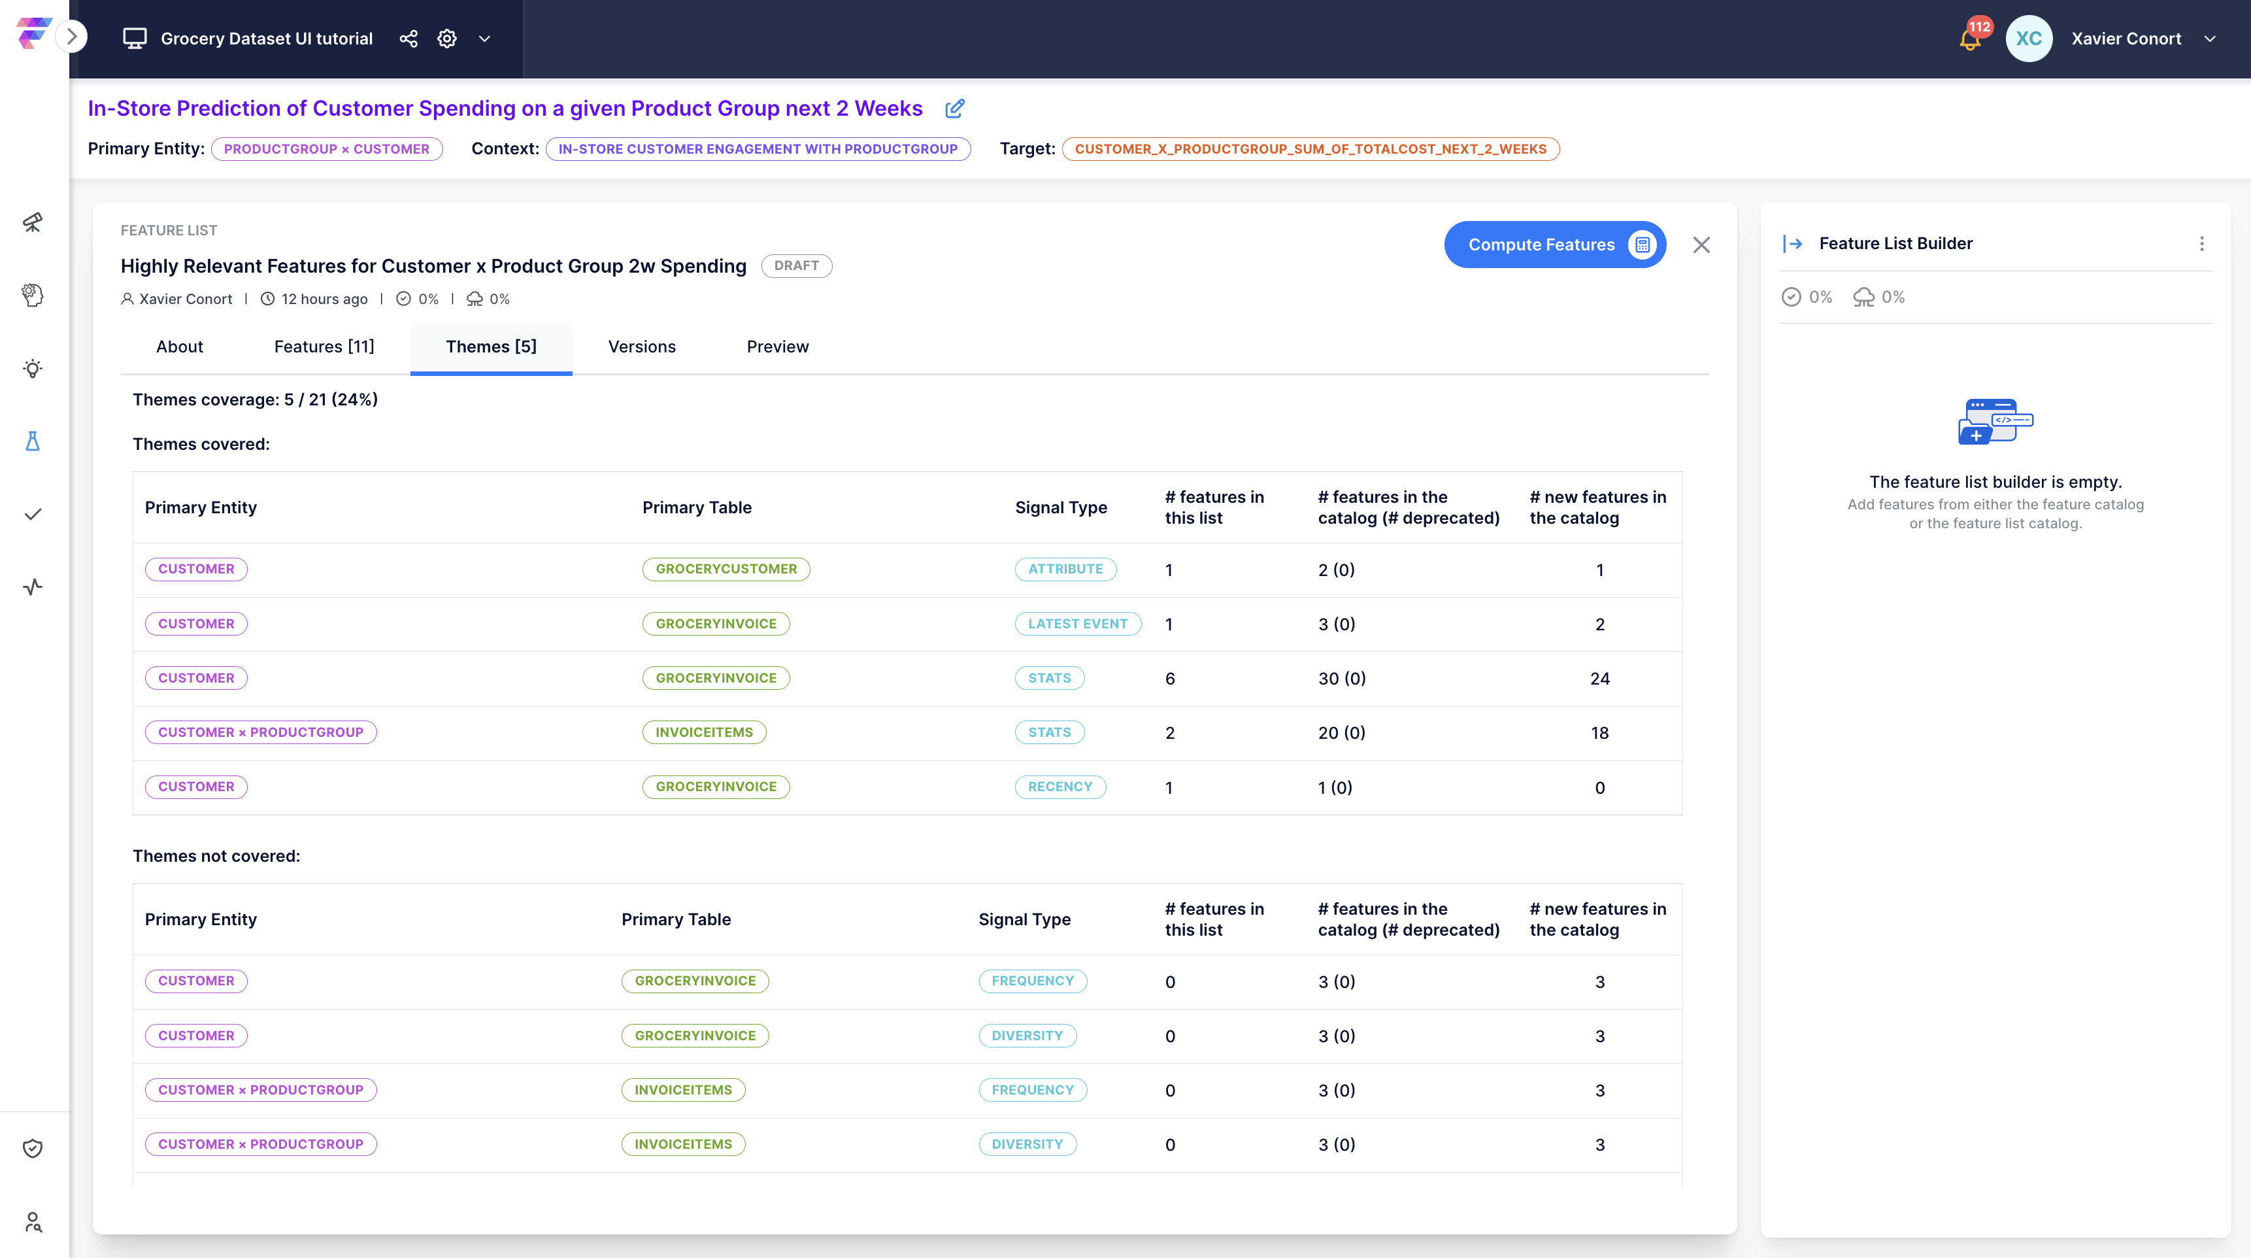Click the monitor catalog icon
Image resolution: width=2251 pixels, height=1258 pixels.
[135, 39]
